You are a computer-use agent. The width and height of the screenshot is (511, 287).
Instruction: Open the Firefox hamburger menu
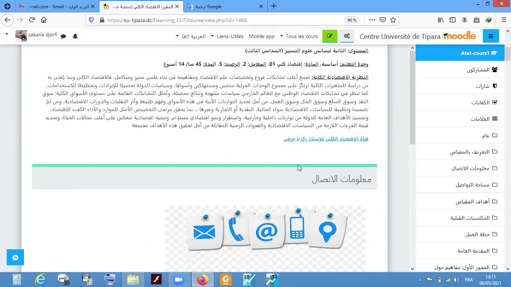pyautogui.click(x=504, y=20)
